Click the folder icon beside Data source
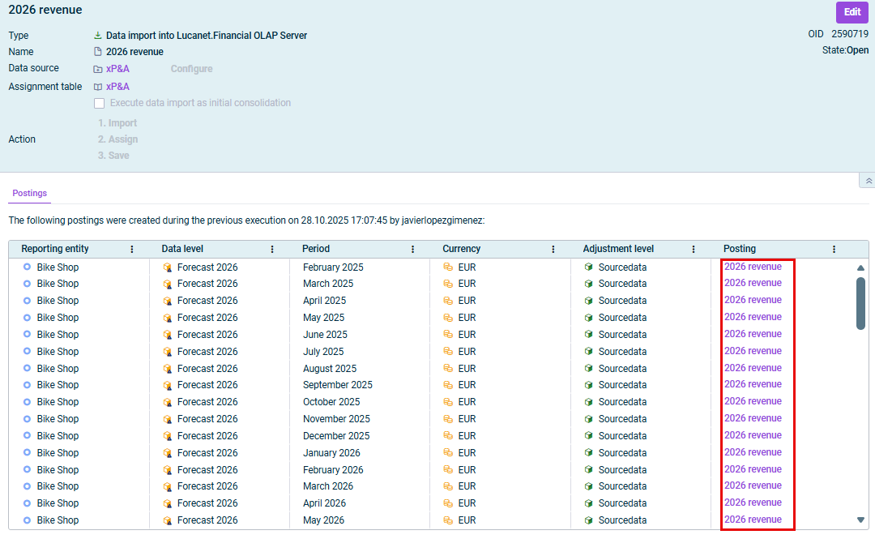This screenshot has height=539, width=875. [98, 69]
